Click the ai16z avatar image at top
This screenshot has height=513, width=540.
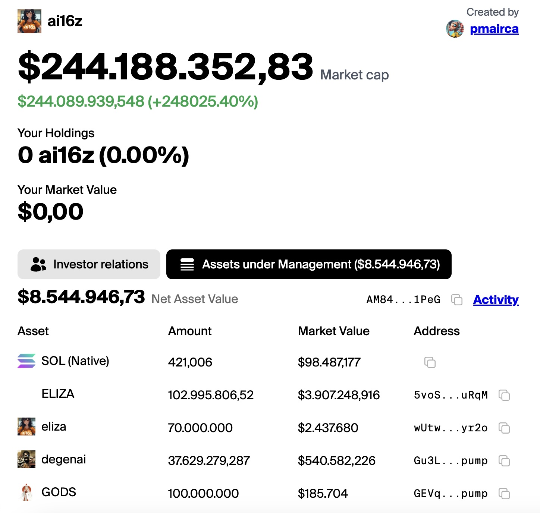[29, 21]
